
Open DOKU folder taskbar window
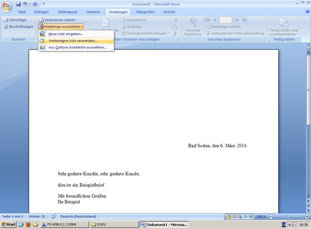[x=114, y=224]
